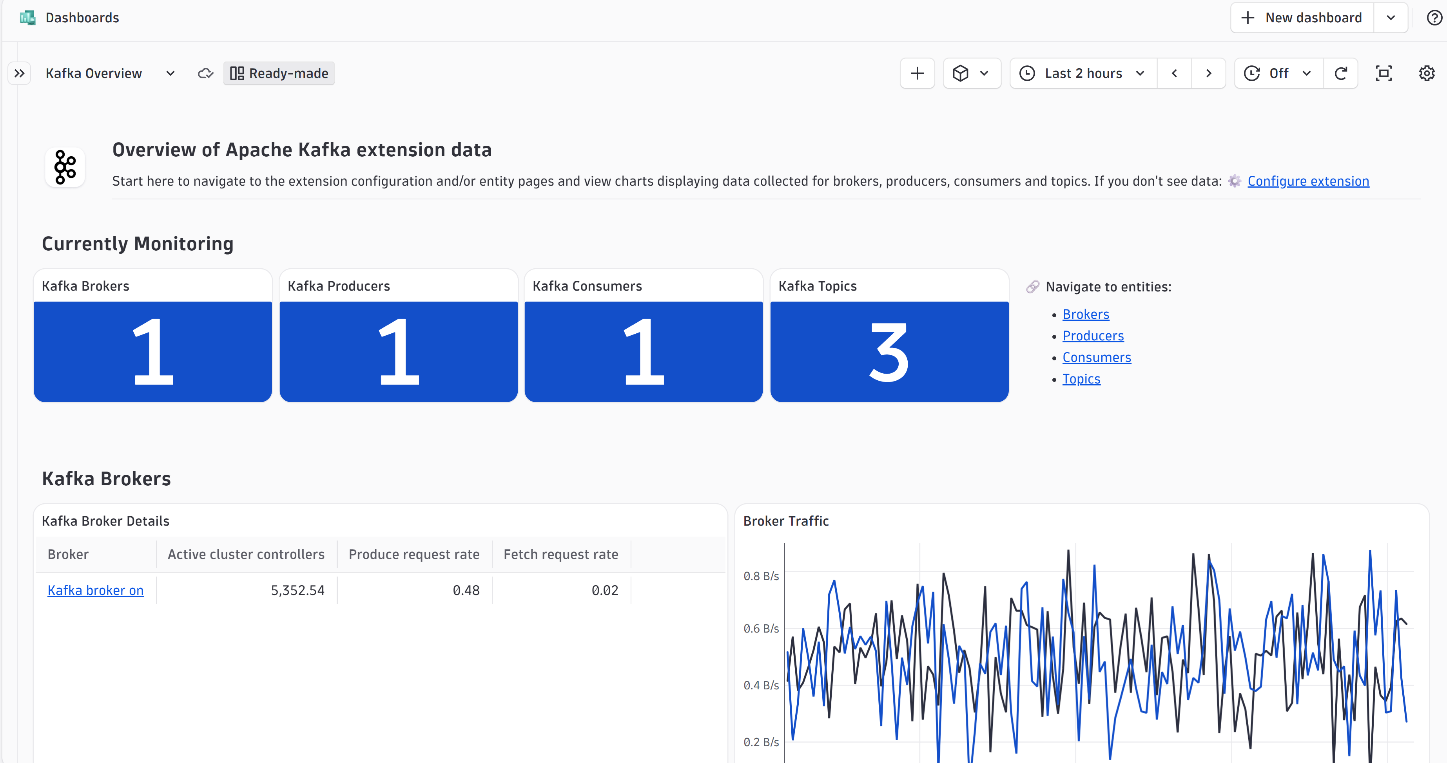Click the gear icon beside Configure extension
The height and width of the screenshot is (763, 1447).
point(1234,181)
